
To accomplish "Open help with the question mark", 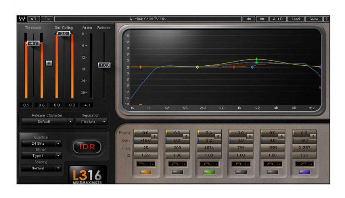I will [x=326, y=19].
